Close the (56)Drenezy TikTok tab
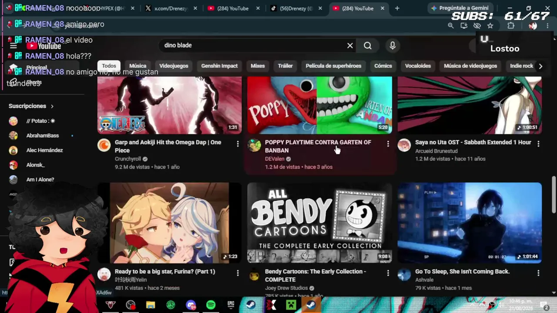 coord(321,8)
